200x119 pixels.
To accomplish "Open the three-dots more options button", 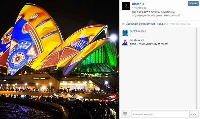I will coord(194,114).
